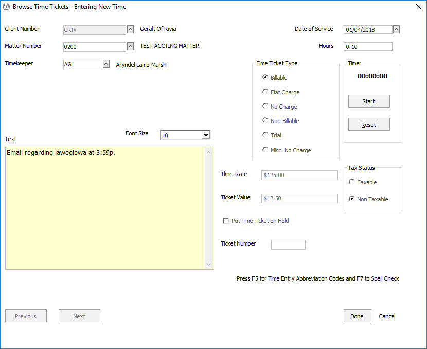Click the timekeeper name Aryndel Lamb-Marsh
This screenshot has width=427, height=349.
tap(141, 65)
